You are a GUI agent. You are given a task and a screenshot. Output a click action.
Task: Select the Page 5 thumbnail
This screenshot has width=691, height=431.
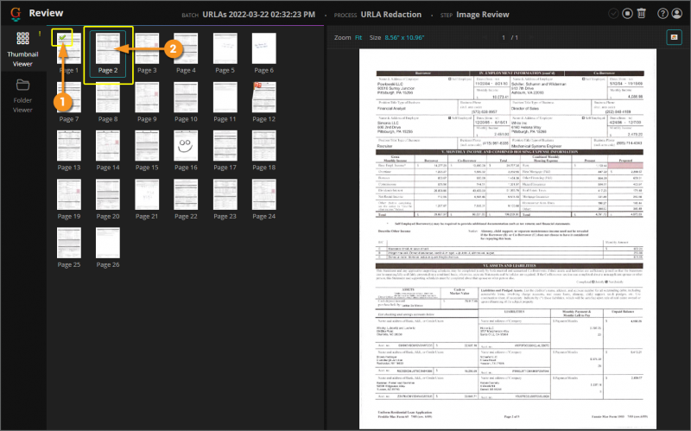pyautogui.click(x=225, y=48)
